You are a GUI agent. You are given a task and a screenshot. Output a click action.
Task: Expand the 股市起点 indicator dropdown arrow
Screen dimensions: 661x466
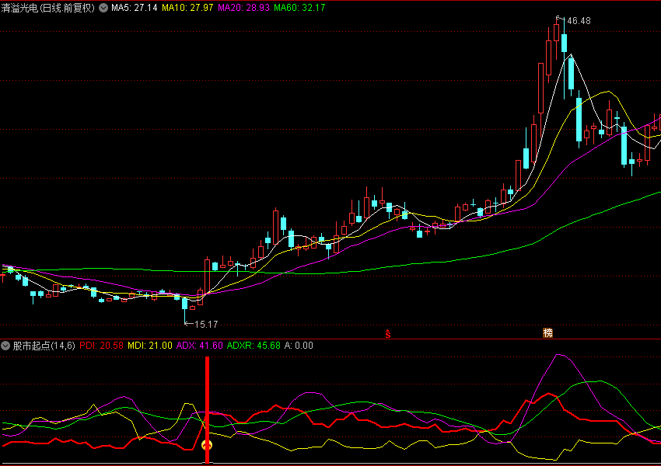5,346
